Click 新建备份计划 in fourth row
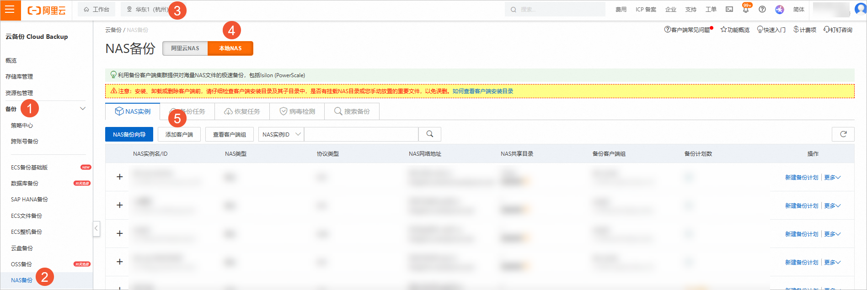Image resolution: width=867 pixels, height=290 pixels. pyautogui.click(x=802, y=262)
